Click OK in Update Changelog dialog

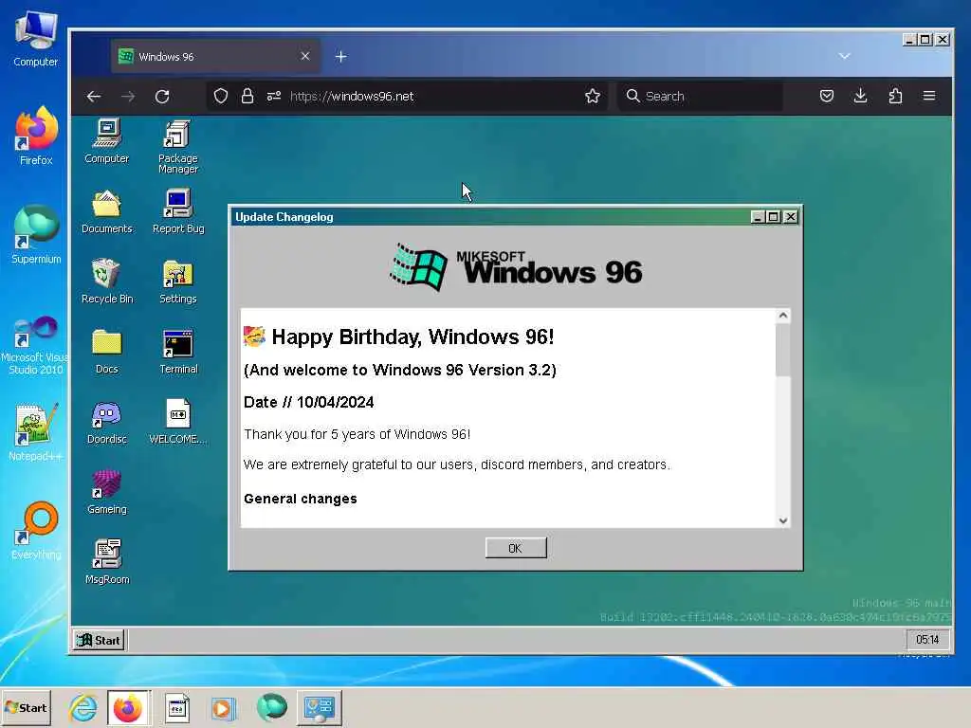pyautogui.click(x=516, y=548)
